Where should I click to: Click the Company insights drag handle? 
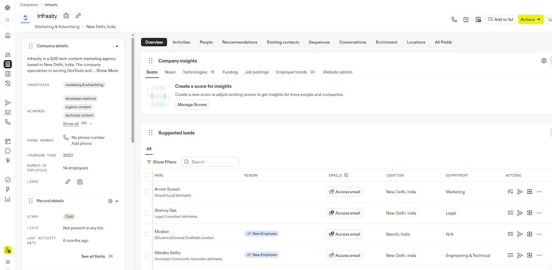point(150,61)
